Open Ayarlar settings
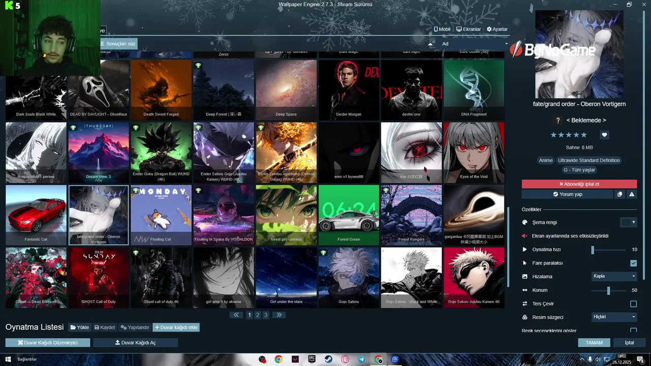 497,29
